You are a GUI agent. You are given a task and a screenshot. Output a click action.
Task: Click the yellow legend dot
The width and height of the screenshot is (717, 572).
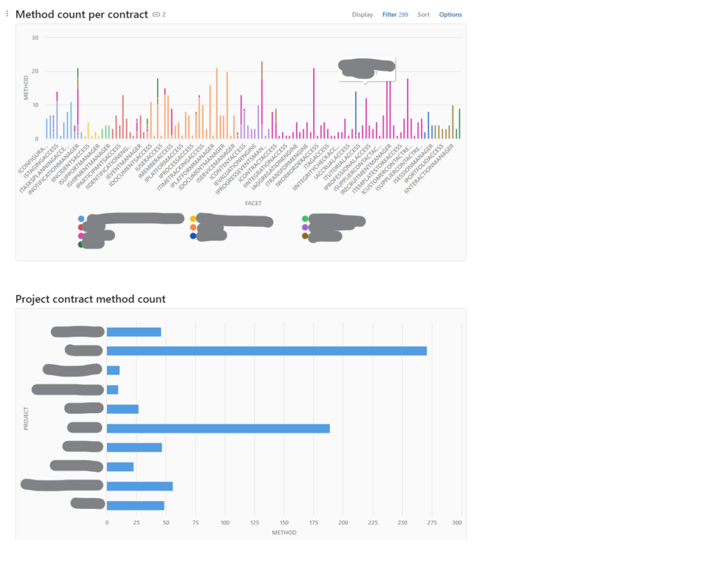[193, 219]
